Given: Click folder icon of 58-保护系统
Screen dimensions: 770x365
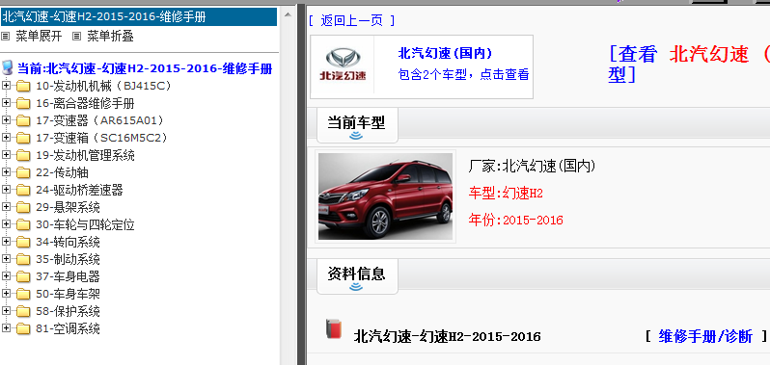Looking at the screenshot, I should point(23,312).
